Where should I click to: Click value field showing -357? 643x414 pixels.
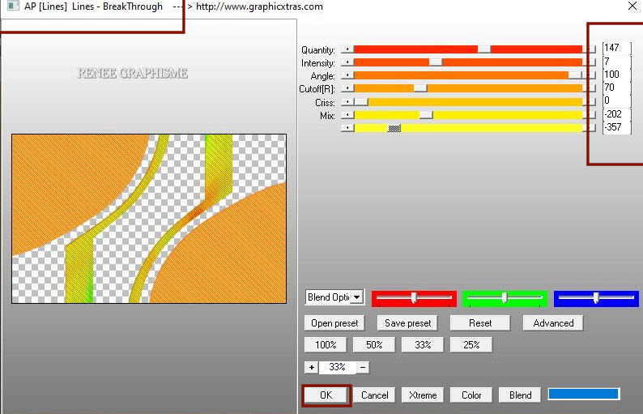click(616, 127)
